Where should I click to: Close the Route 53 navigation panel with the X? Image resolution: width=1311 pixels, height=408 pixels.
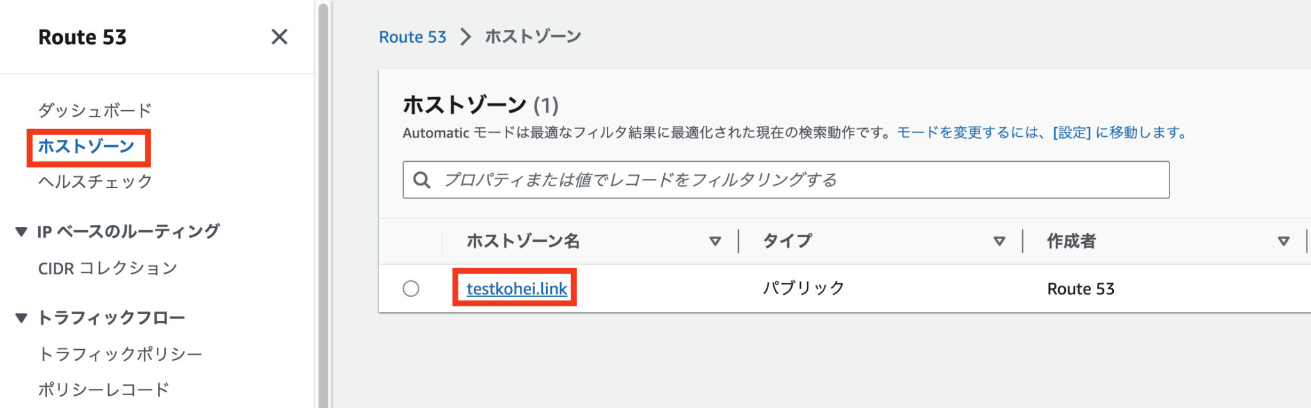[x=280, y=37]
